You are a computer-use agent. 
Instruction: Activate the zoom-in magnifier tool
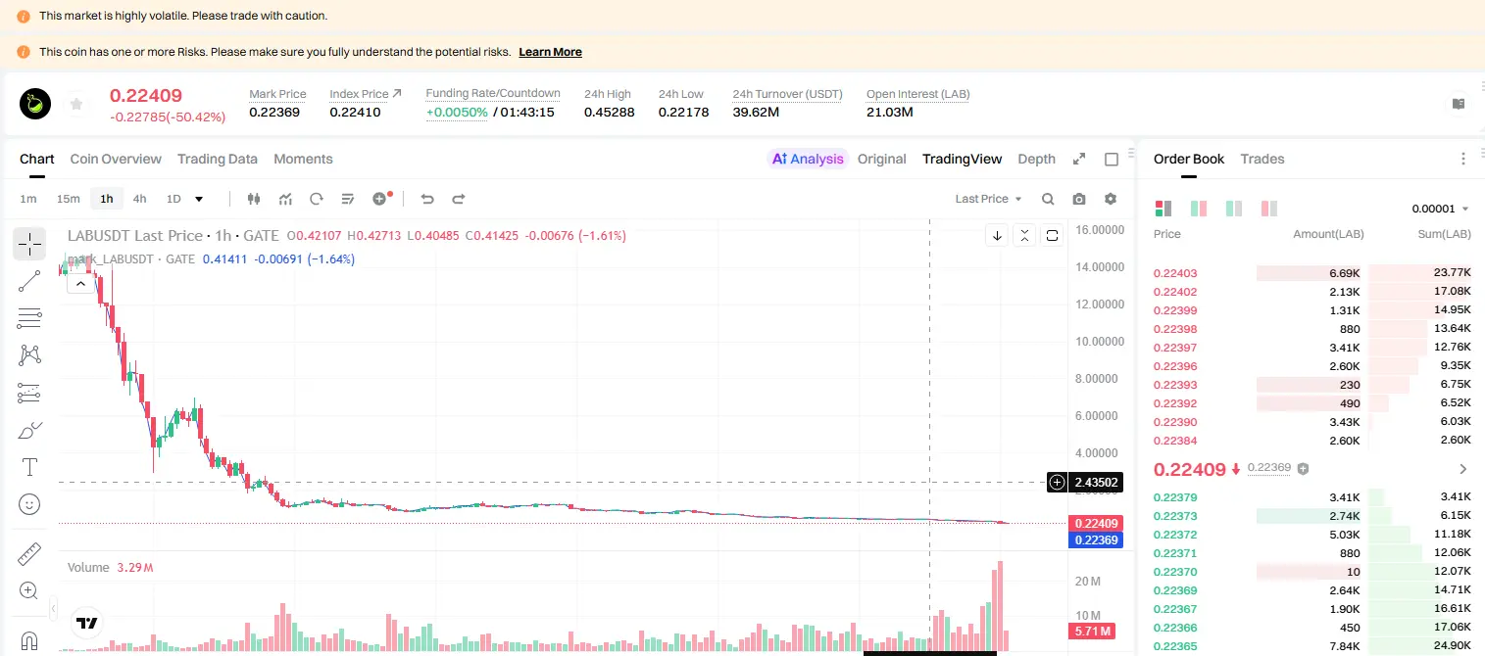pos(29,591)
